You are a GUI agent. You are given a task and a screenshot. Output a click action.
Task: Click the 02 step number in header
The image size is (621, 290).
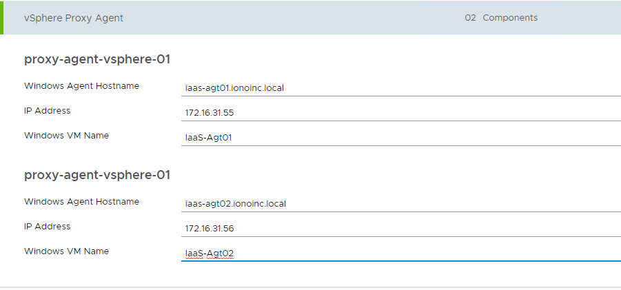470,18
